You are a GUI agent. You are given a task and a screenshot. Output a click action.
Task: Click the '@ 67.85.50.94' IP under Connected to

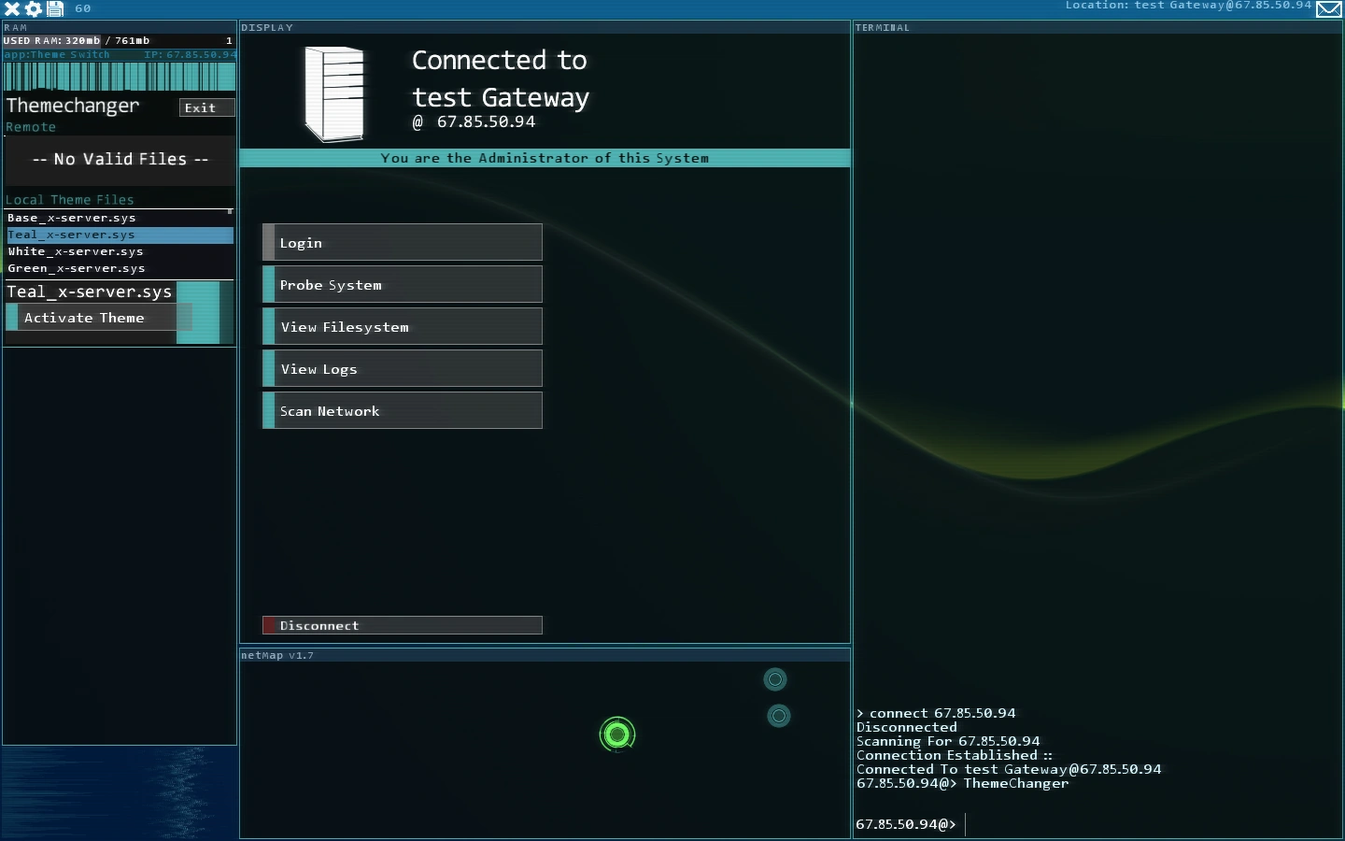(x=474, y=121)
